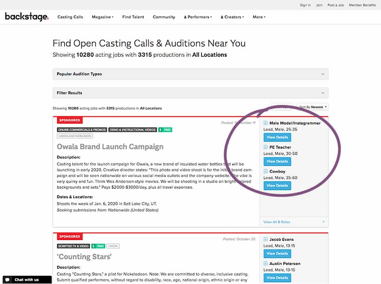
Task: Expand the Jacob Evans role icon
Action: point(266,240)
